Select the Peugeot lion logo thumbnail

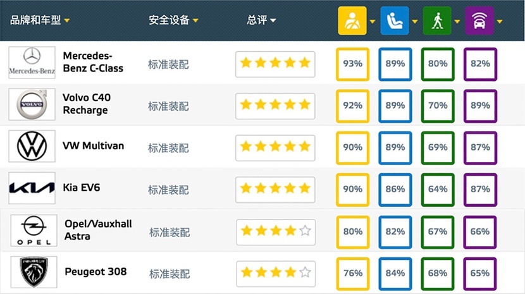pyautogui.click(x=34, y=273)
